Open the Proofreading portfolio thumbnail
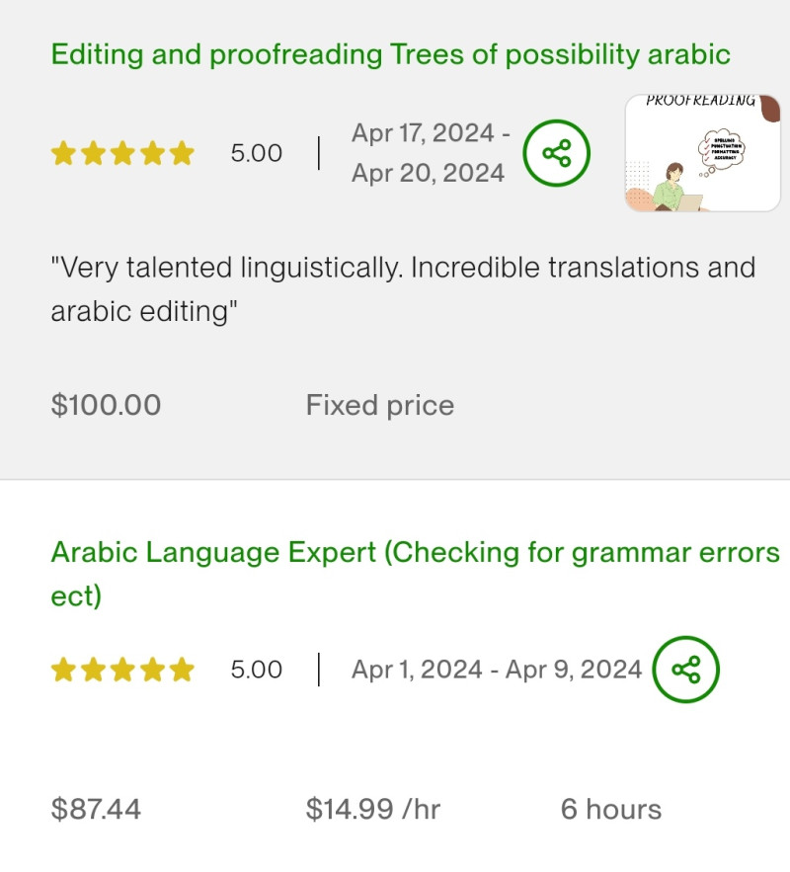This screenshot has width=790, height=872. click(702, 153)
